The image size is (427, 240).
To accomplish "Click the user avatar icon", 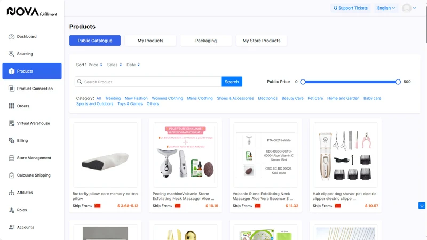I will click(x=407, y=8).
